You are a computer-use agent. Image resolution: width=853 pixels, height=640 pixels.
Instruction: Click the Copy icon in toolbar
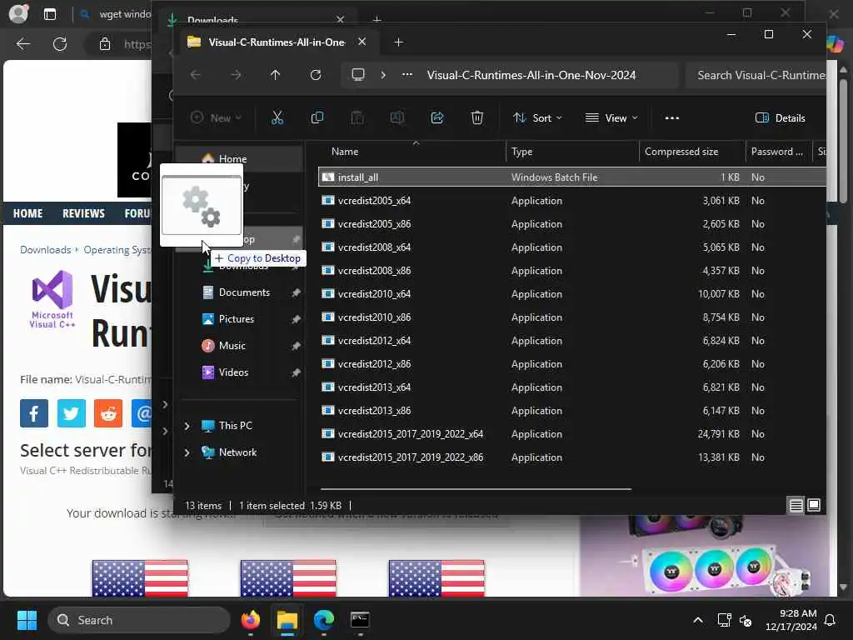pos(317,117)
